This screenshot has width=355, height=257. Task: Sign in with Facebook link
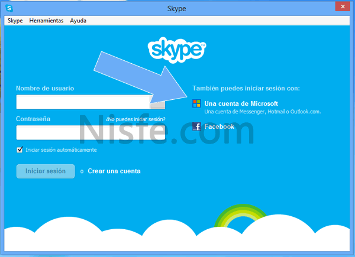[219, 126]
